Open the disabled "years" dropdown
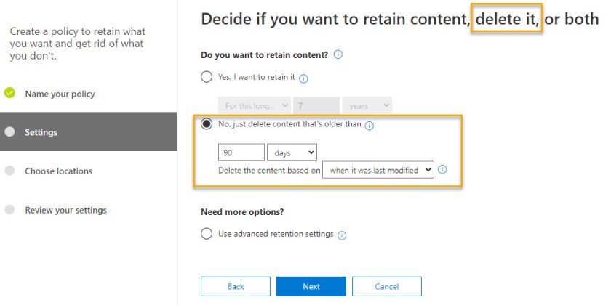The image size is (611, 305). tap(367, 106)
